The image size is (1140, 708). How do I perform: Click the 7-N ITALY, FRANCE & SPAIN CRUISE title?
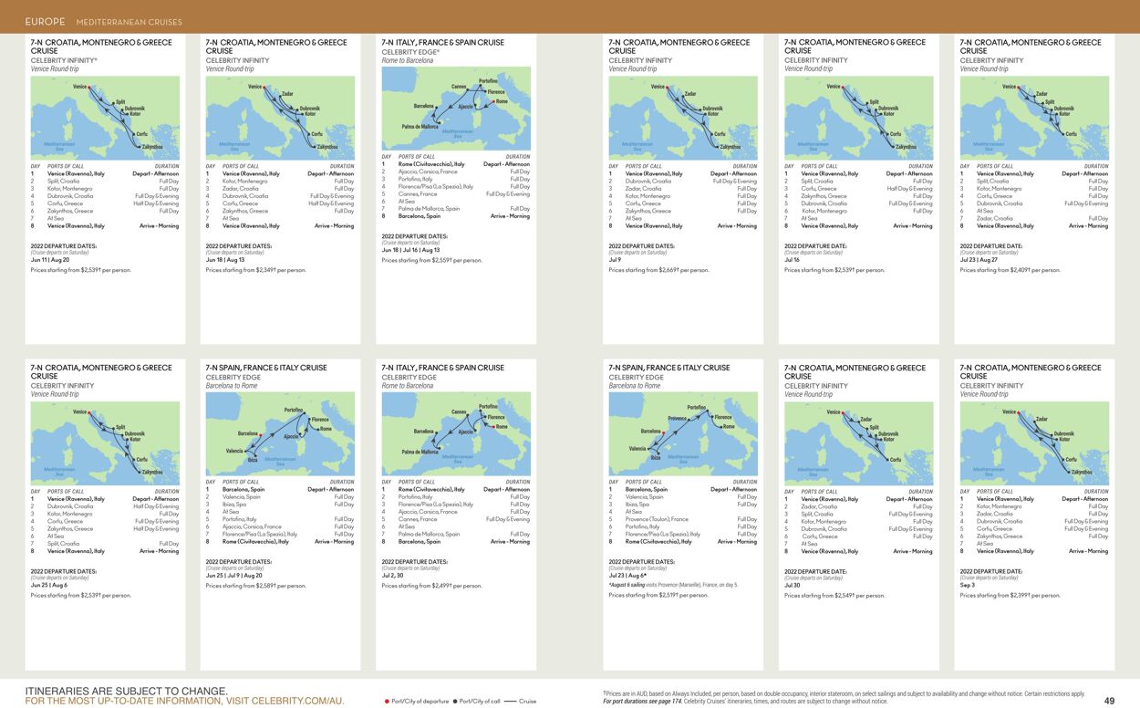442,41
